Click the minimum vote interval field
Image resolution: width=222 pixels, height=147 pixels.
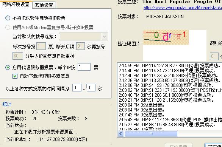click(x=77, y=88)
